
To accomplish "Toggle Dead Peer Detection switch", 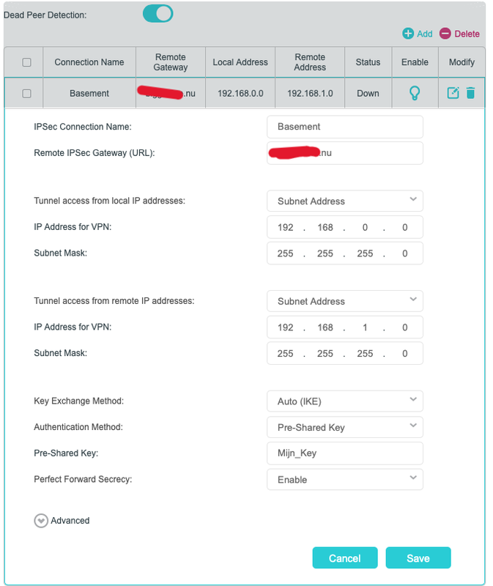I will click(x=157, y=14).
